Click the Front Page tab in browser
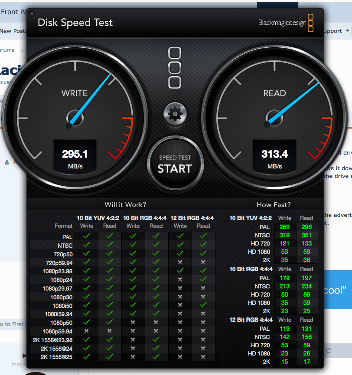 (13, 12)
